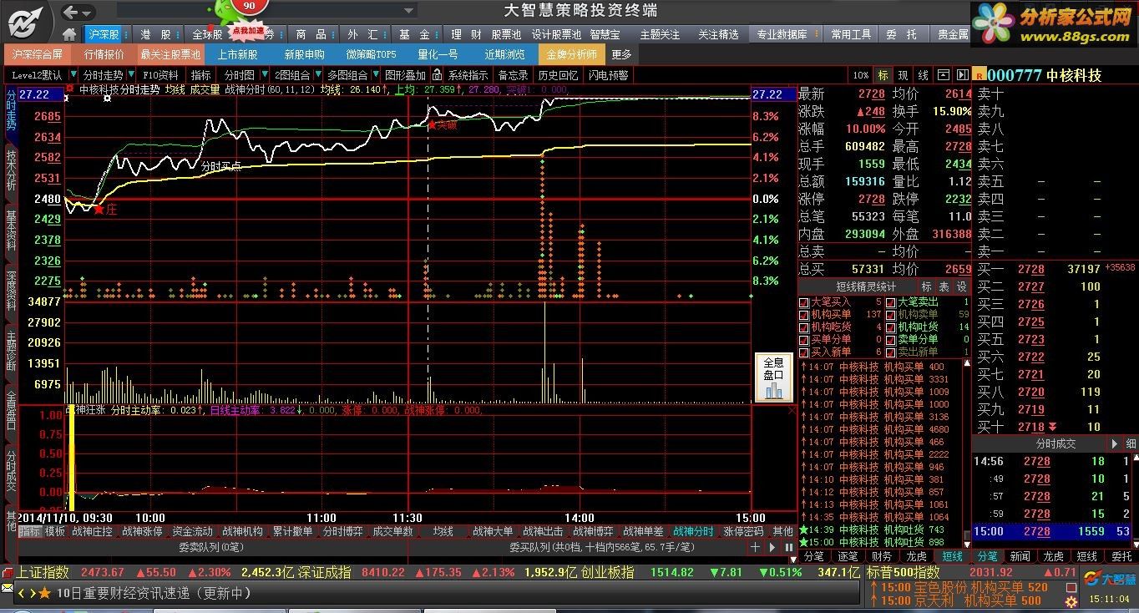
Task: Toggle the 卖单分单 checkbox
Action: pyautogui.click(x=891, y=340)
